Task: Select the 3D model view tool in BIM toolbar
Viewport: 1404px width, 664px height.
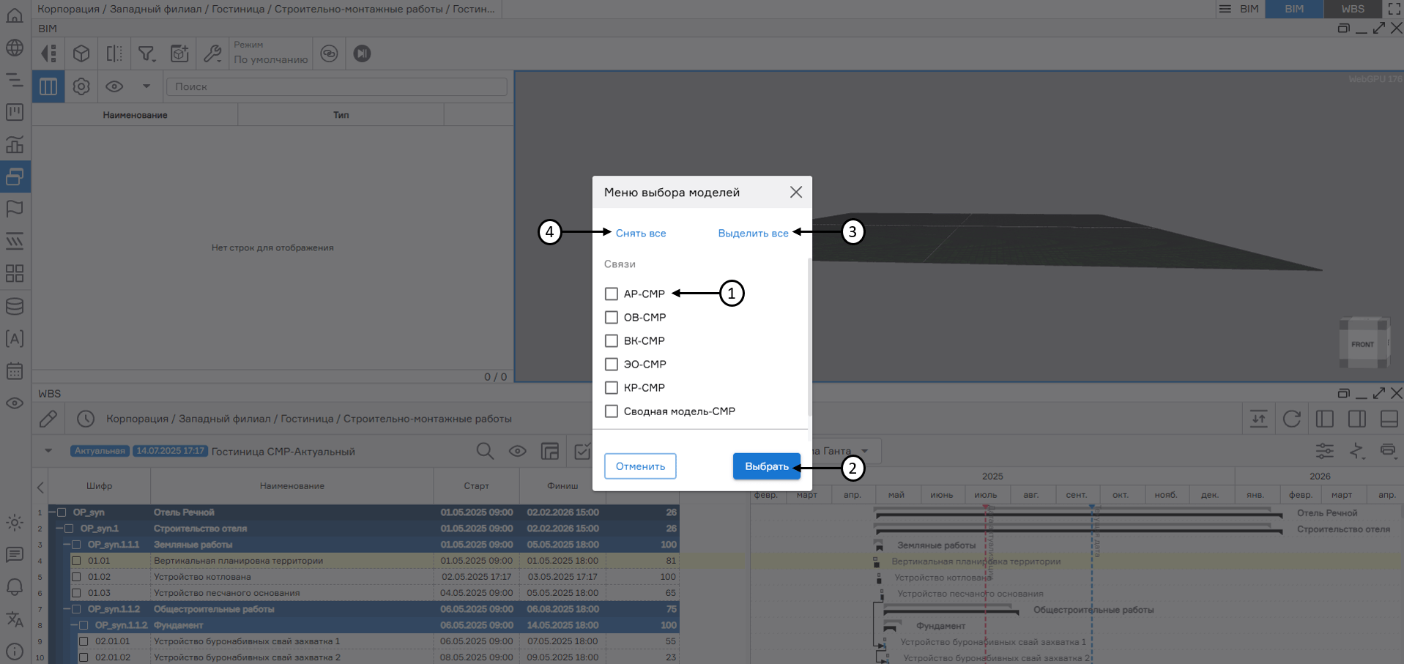Action: (x=81, y=53)
